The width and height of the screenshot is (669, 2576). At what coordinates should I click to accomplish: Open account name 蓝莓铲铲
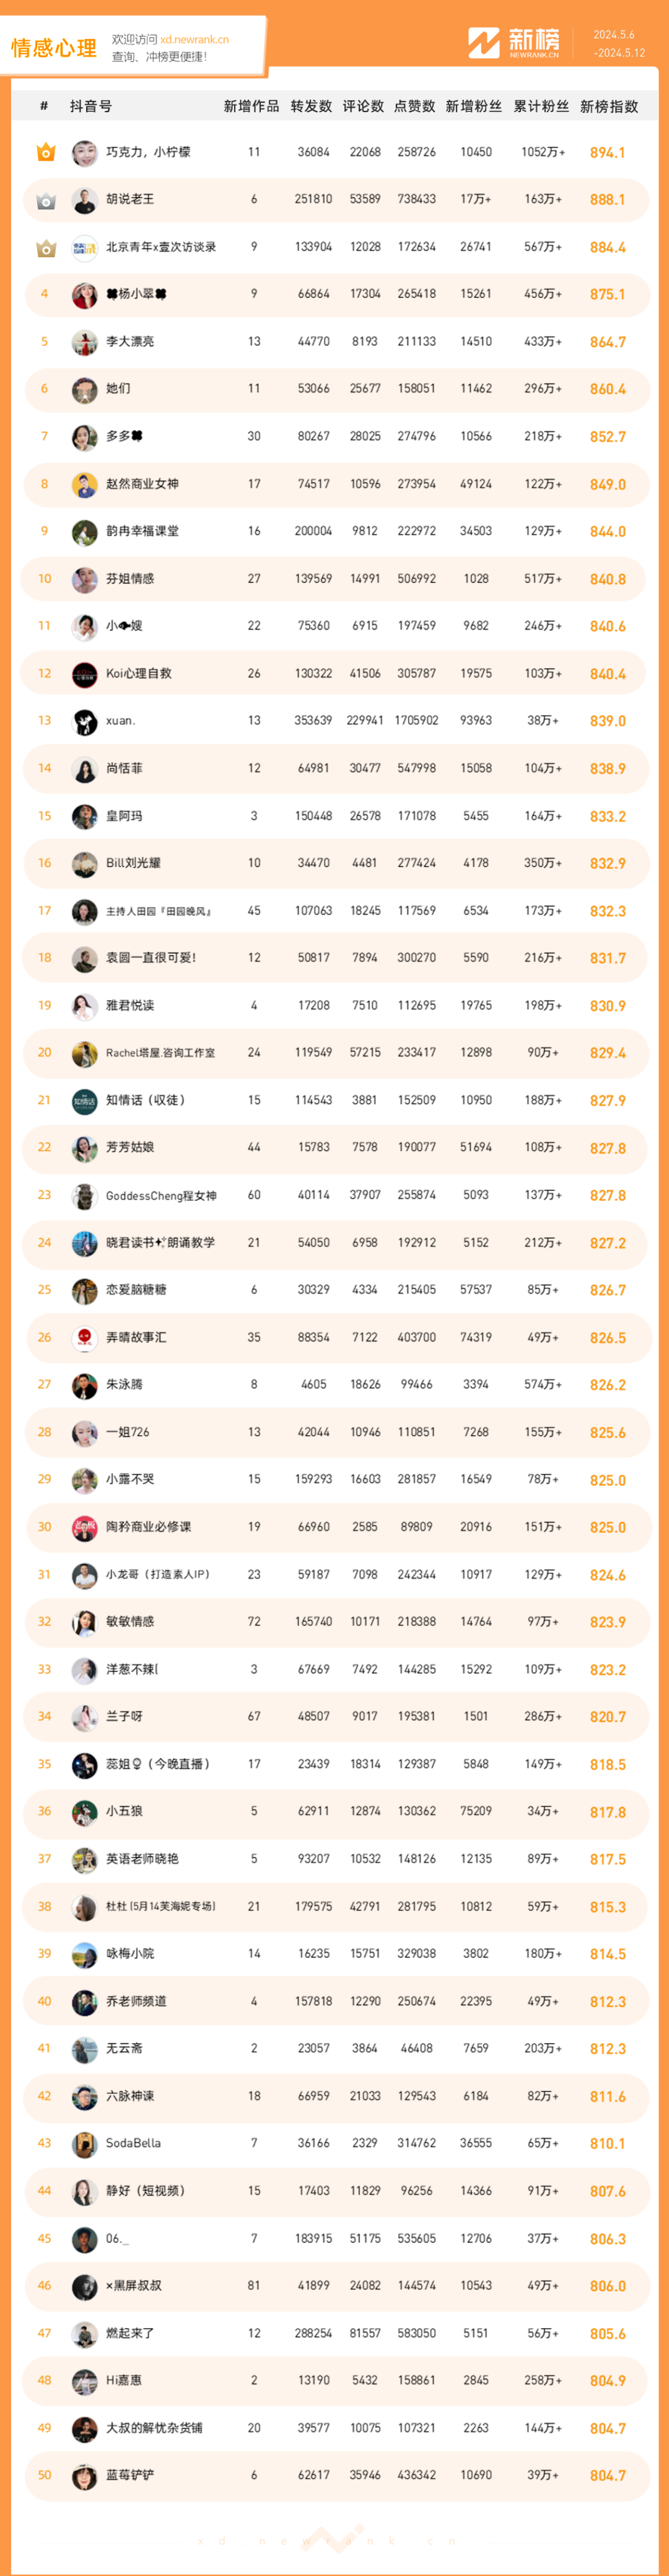130,2475
